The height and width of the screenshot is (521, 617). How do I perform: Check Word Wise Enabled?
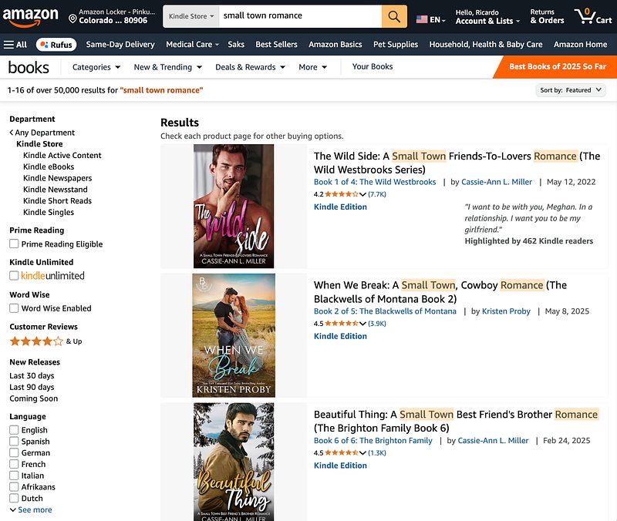pos(14,308)
